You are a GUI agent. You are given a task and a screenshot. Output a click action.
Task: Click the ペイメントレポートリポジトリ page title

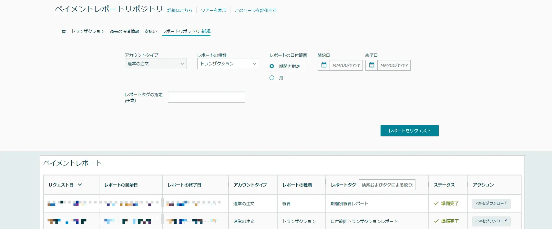[109, 9]
